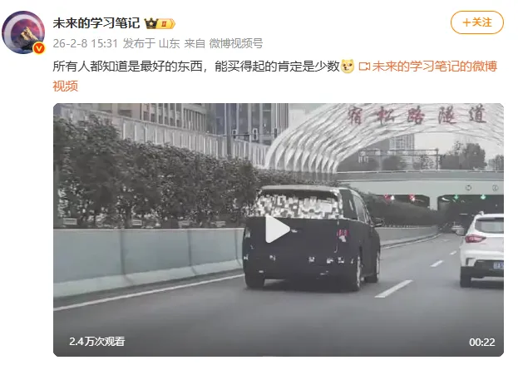Open the 未来的学习笔记的微博 video link
This screenshot has width=518, height=370.
[434, 67]
